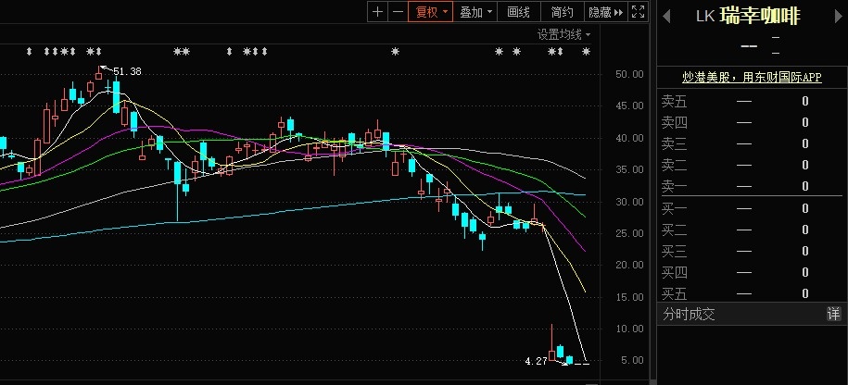Click the 瑞幸咖啡 stock name

pyautogui.click(x=760, y=16)
